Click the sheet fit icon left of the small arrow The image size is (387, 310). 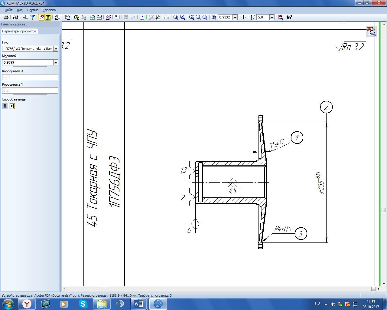58,17
